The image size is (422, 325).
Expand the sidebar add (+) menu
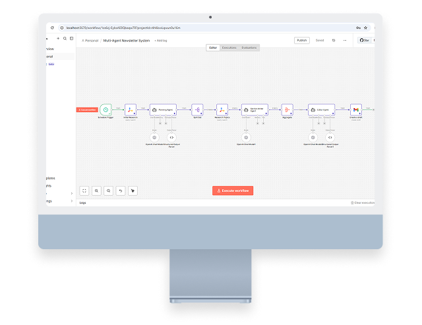pos(58,38)
